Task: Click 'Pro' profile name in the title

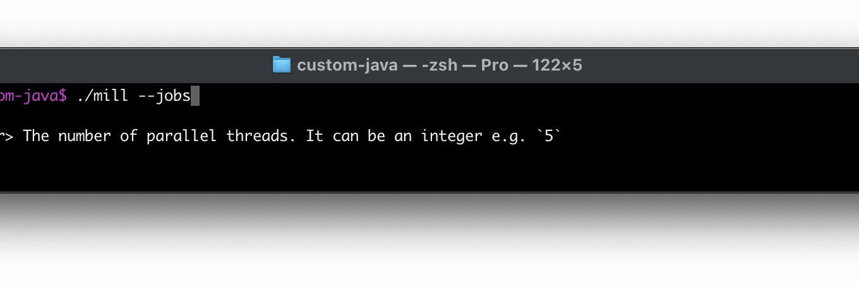Action: 495,65
